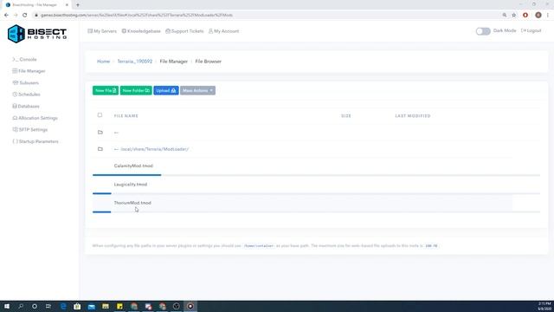Bookmark this page with the star icon
This screenshot has height=312, width=554.
tap(514, 16)
